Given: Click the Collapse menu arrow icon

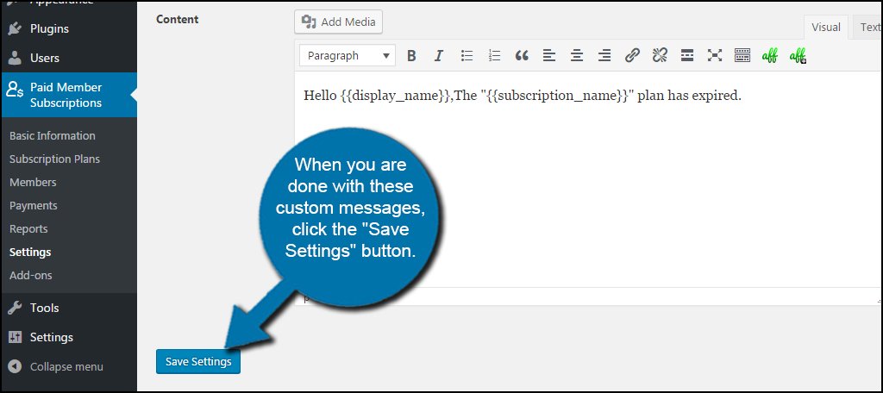Looking at the screenshot, I should (x=15, y=366).
